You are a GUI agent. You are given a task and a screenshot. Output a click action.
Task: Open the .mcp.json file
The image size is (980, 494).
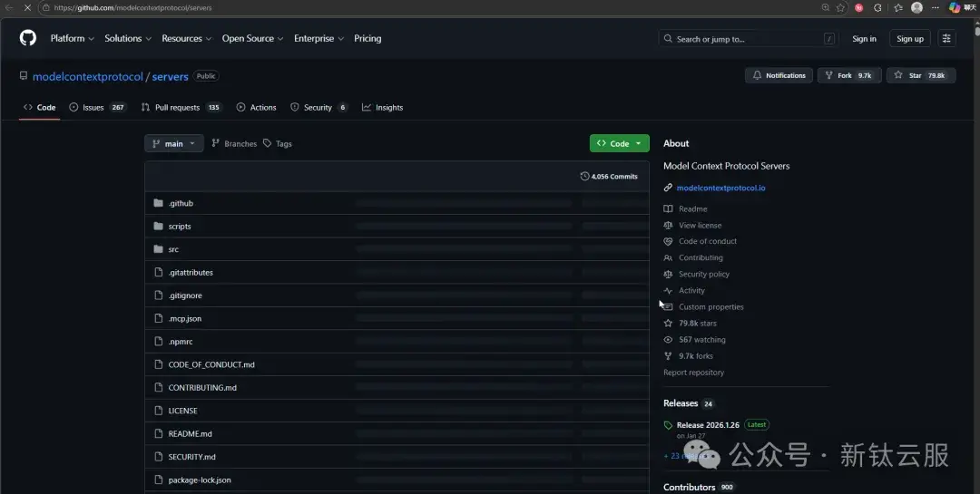click(x=185, y=319)
